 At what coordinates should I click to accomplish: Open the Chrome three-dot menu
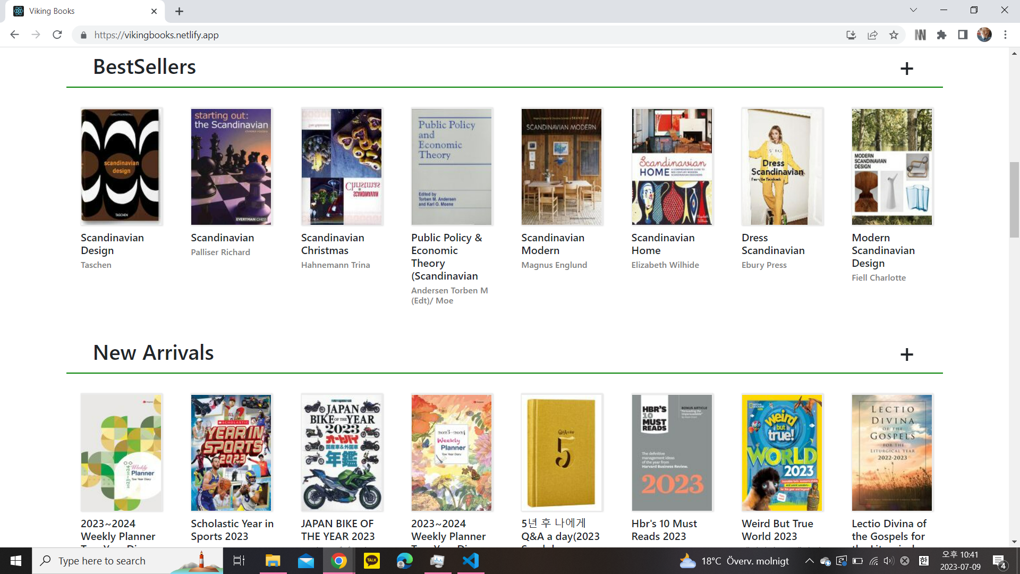coord(1005,35)
